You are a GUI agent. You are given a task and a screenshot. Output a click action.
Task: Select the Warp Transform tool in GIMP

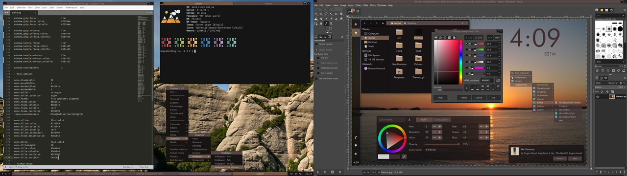click(x=316, y=19)
